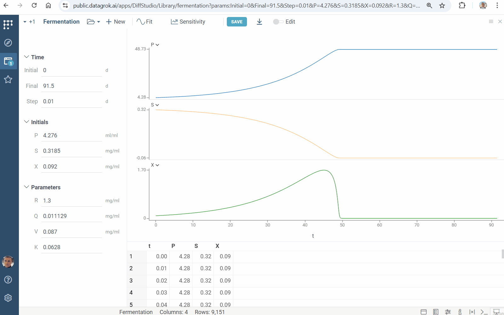This screenshot has height=315, width=504.
Task: Open the folder model library dropdown
Action: [x=93, y=22]
